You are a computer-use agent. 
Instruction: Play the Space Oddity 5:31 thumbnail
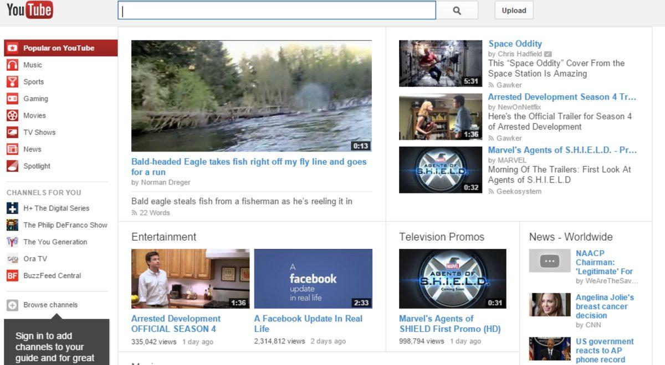coord(441,63)
